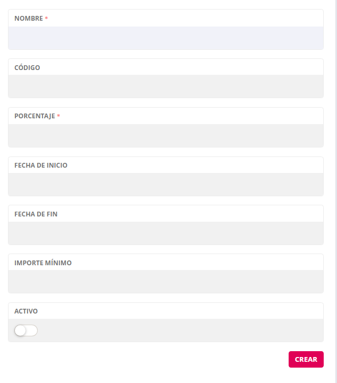Click the ACTIVO label text
Screen dimensions: 337x383
[26, 311]
